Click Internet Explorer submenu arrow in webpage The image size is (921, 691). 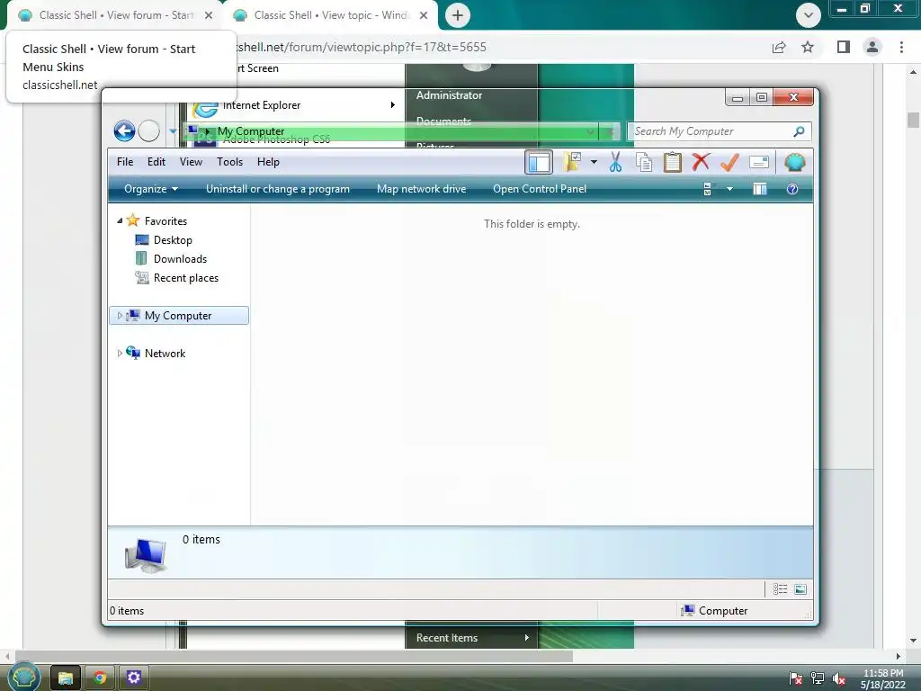[x=393, y=105]
